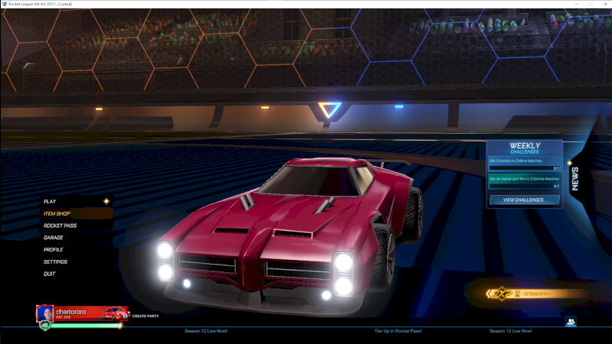Click the level 45 shield badge
The height and width of the screenshot is (344, 612).
click(45, 325)
